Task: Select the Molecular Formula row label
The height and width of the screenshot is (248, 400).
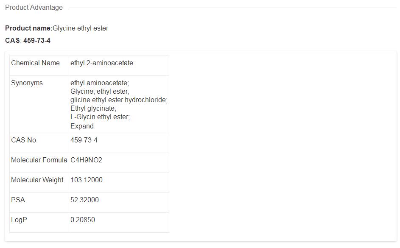Action: click(39, 160)
